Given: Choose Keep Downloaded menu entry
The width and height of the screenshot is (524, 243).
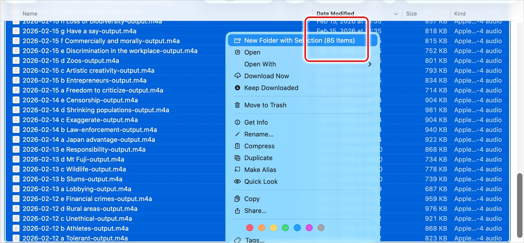Looking at the screenshot, I should [x=271, y=88].
